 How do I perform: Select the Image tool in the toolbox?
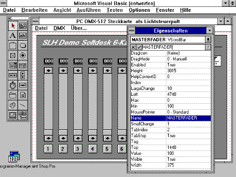[13, 115]
